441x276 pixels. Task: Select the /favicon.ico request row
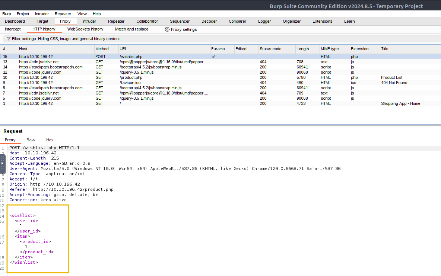(x=220, y=83)
